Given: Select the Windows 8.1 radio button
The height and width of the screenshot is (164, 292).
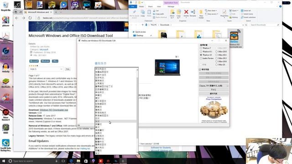Looking at the screenshot, I should pyautogui.click(x=201, y=51).
